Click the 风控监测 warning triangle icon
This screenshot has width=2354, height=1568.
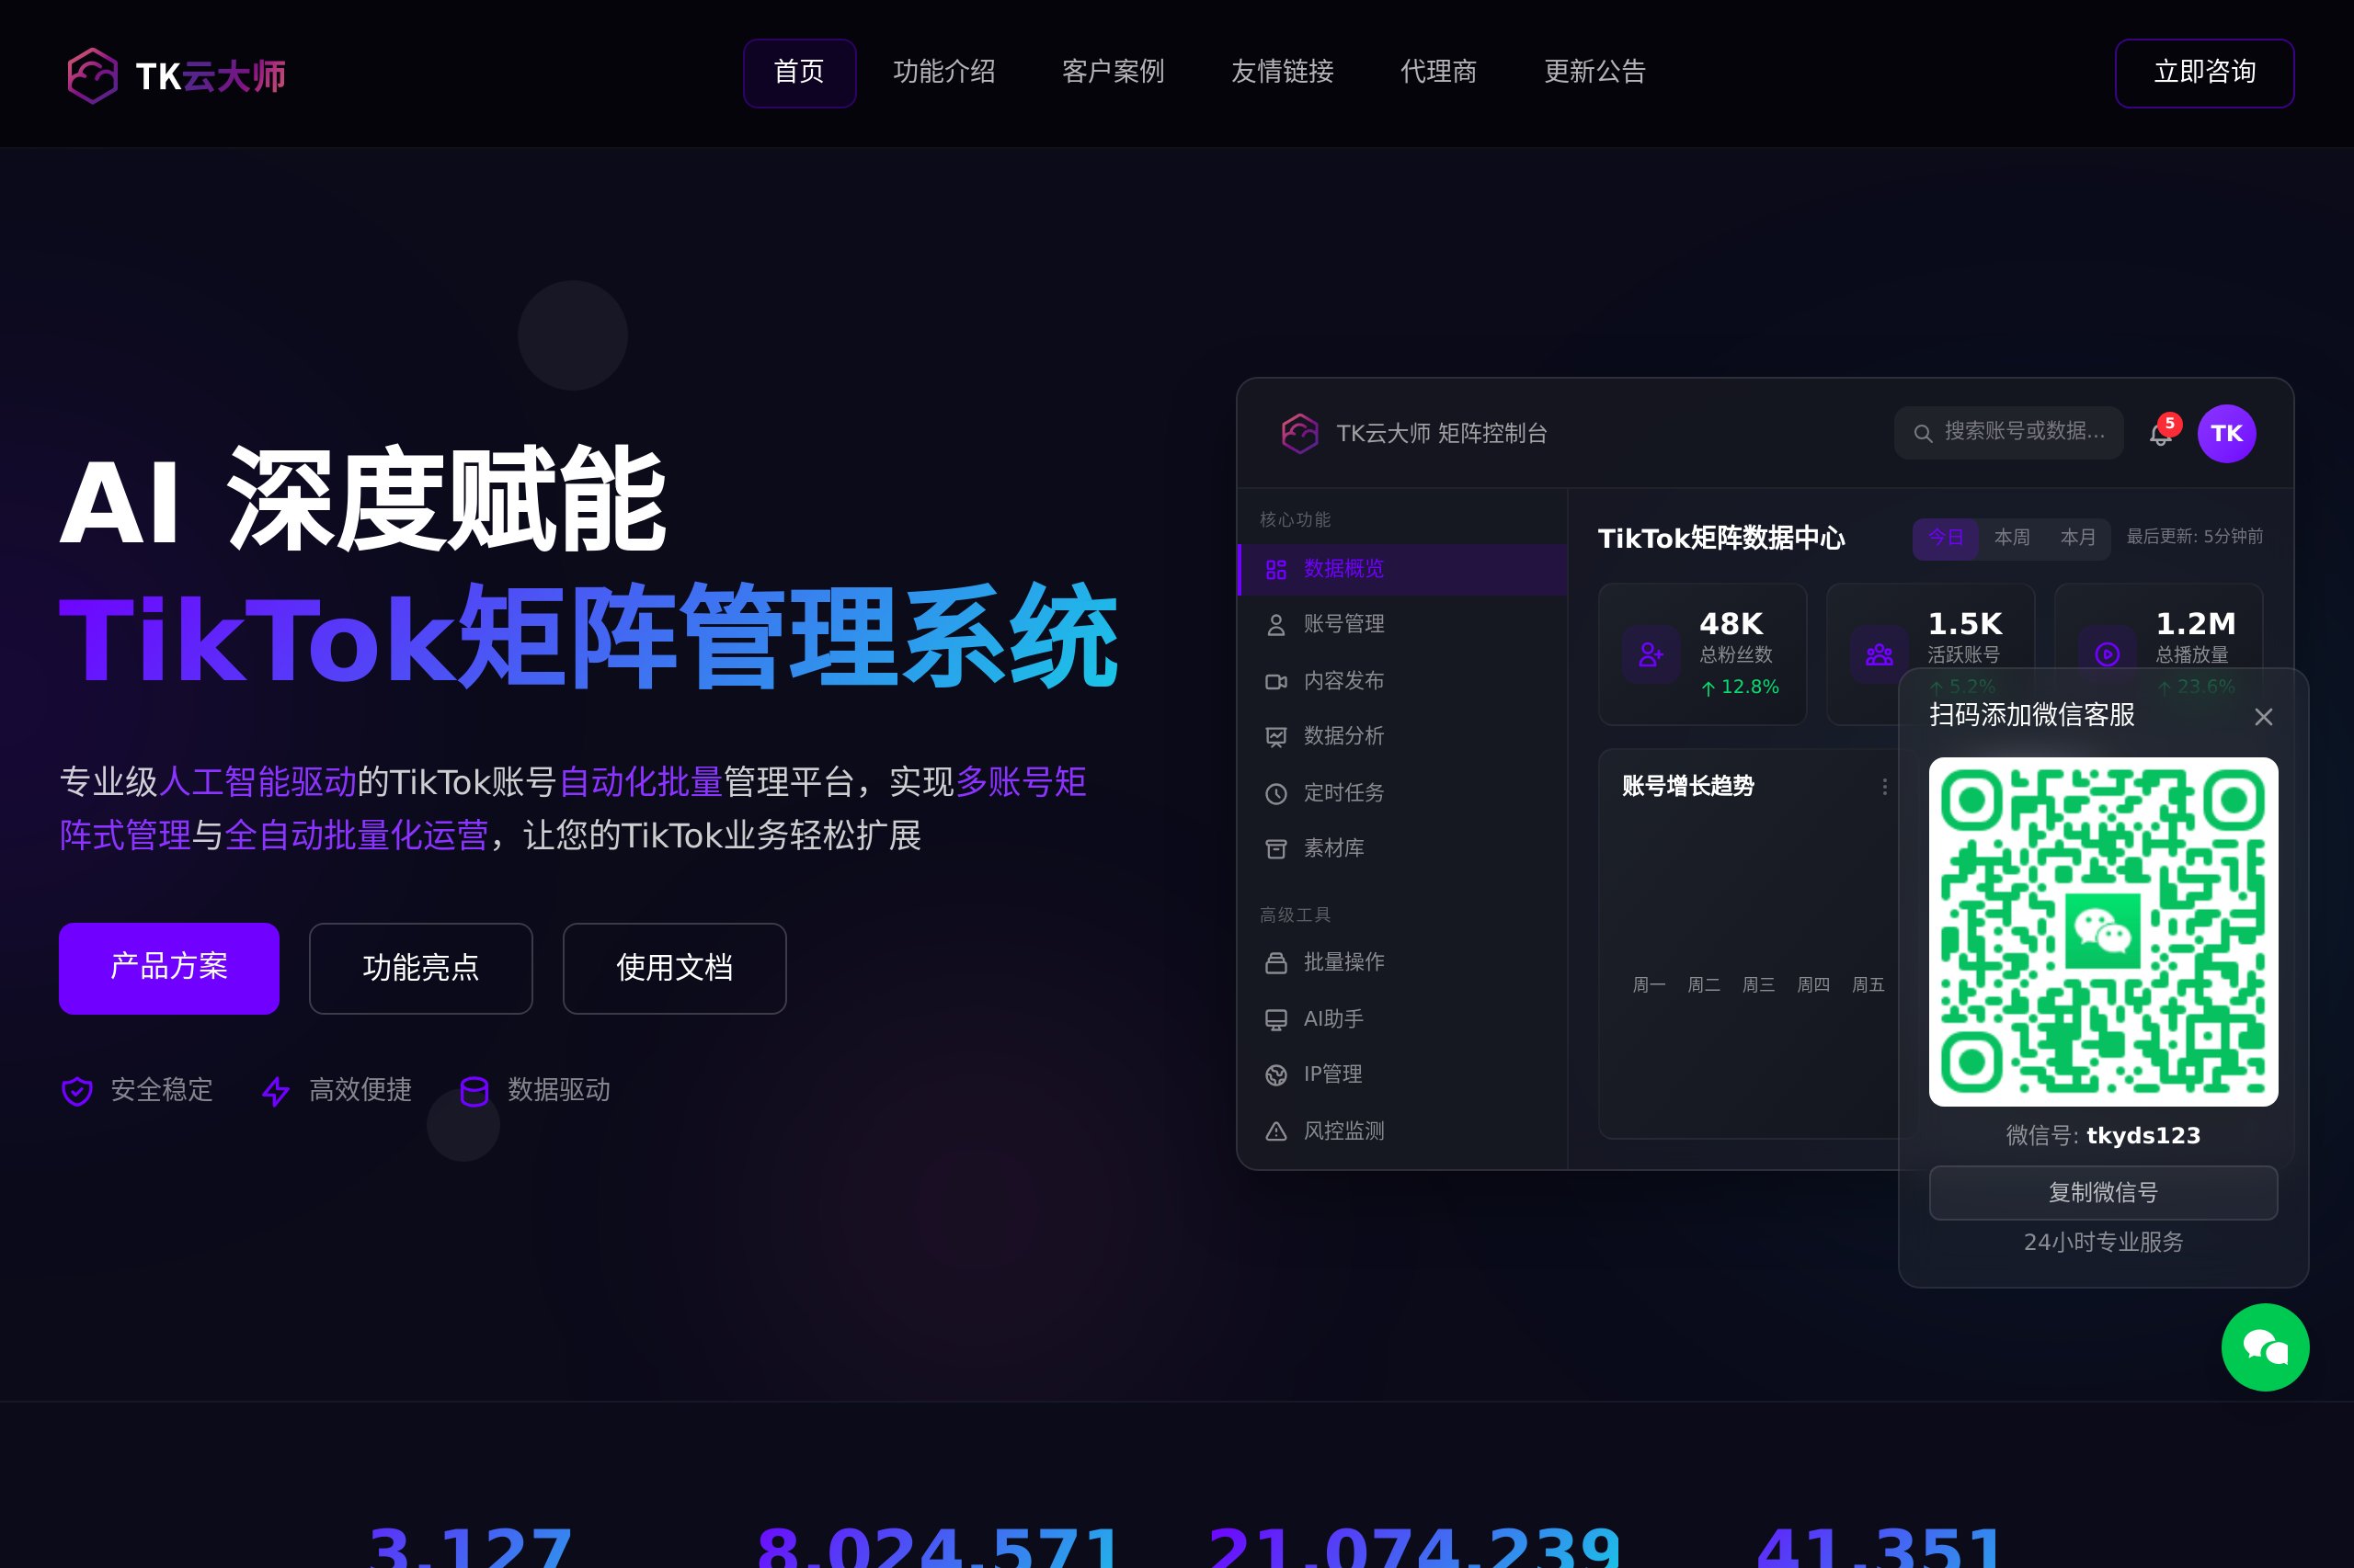(x=1275, y=1131)
